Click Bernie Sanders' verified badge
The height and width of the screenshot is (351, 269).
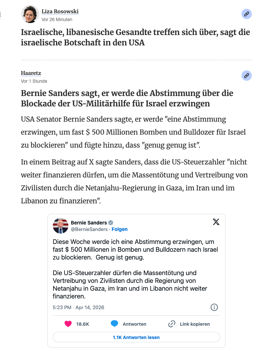(111, 223)
